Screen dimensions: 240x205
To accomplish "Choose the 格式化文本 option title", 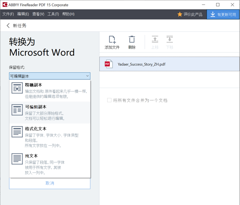I will 36,129.
